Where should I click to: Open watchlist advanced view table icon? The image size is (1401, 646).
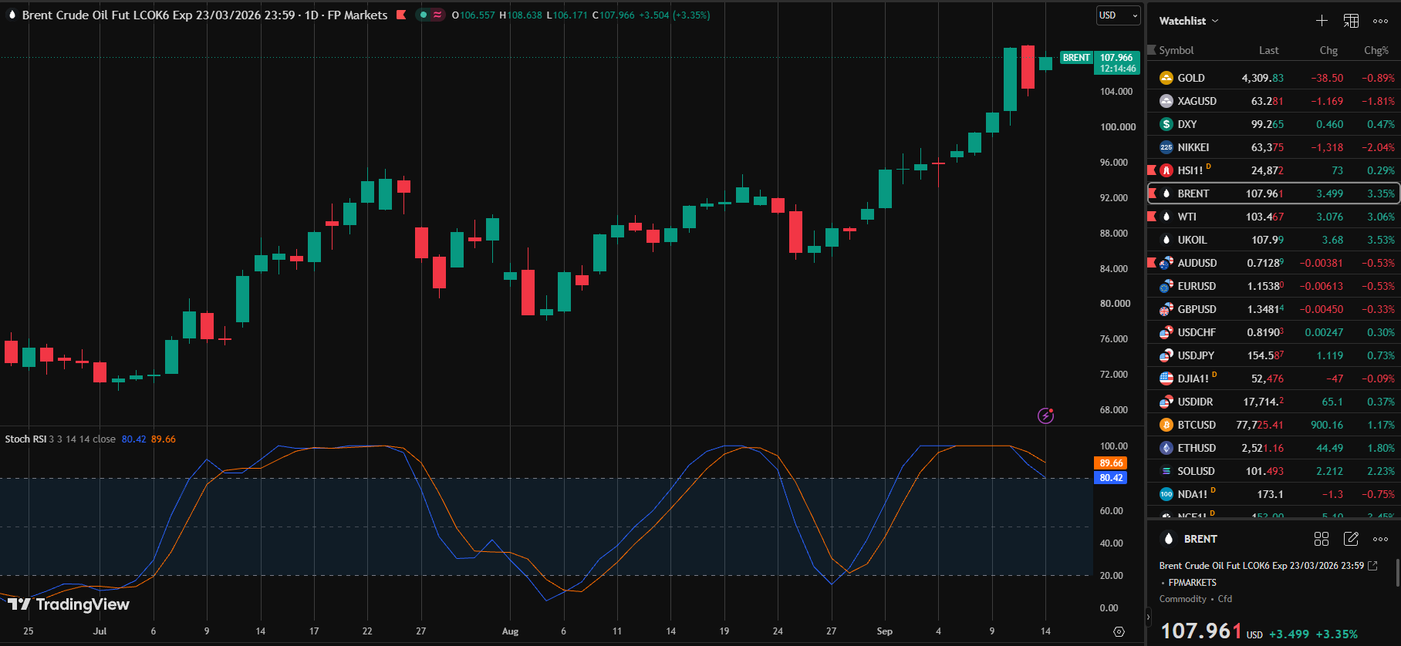tap(1351, 21)
